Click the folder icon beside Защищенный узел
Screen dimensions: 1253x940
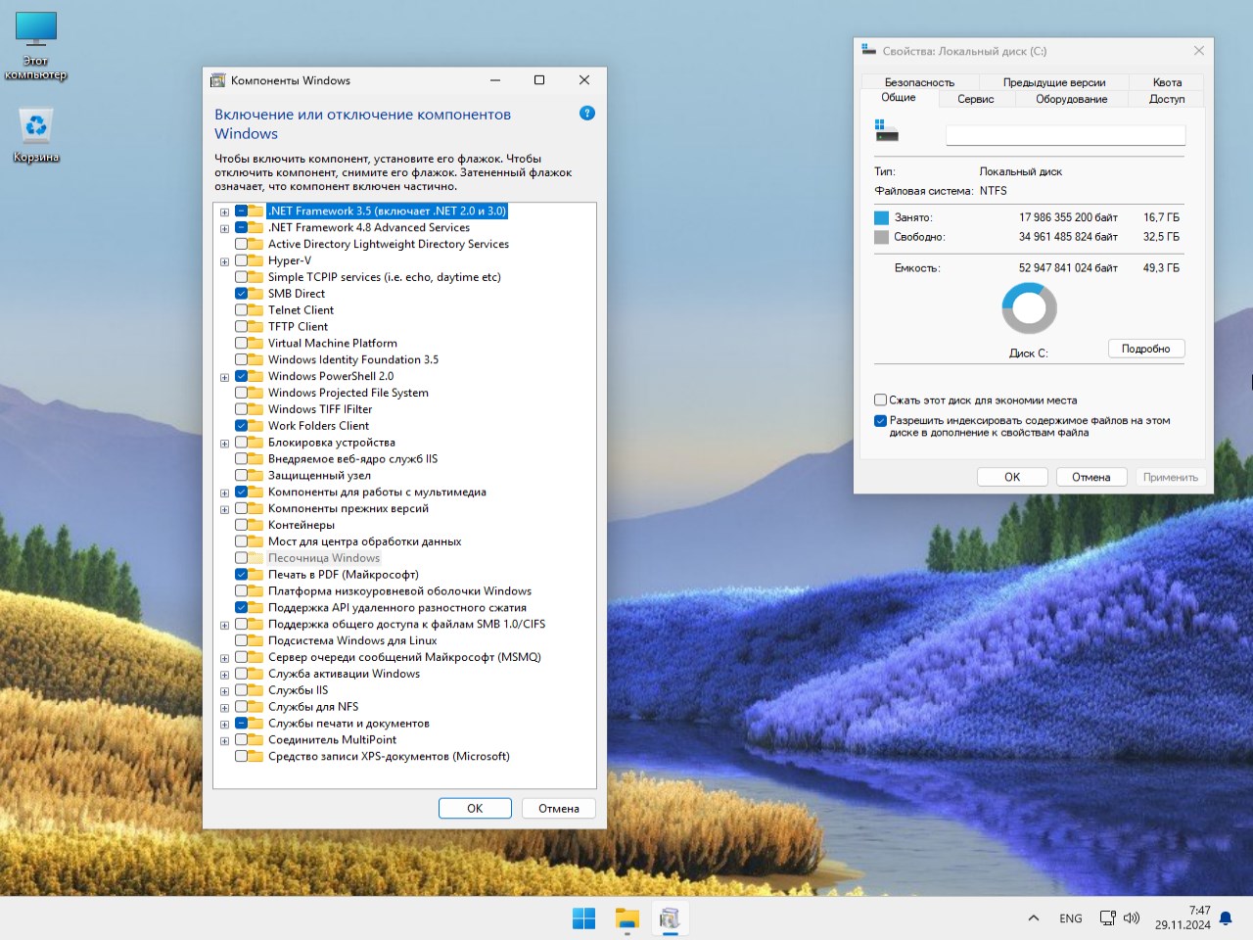pos(256,476)
